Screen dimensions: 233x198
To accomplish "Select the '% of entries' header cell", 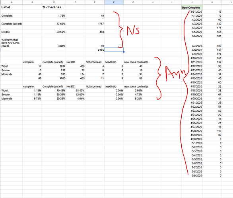I will [x=54, y=7].
